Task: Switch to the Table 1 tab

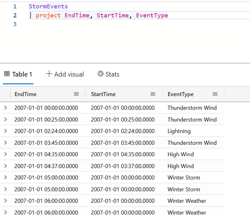Action: coord(18,75)
